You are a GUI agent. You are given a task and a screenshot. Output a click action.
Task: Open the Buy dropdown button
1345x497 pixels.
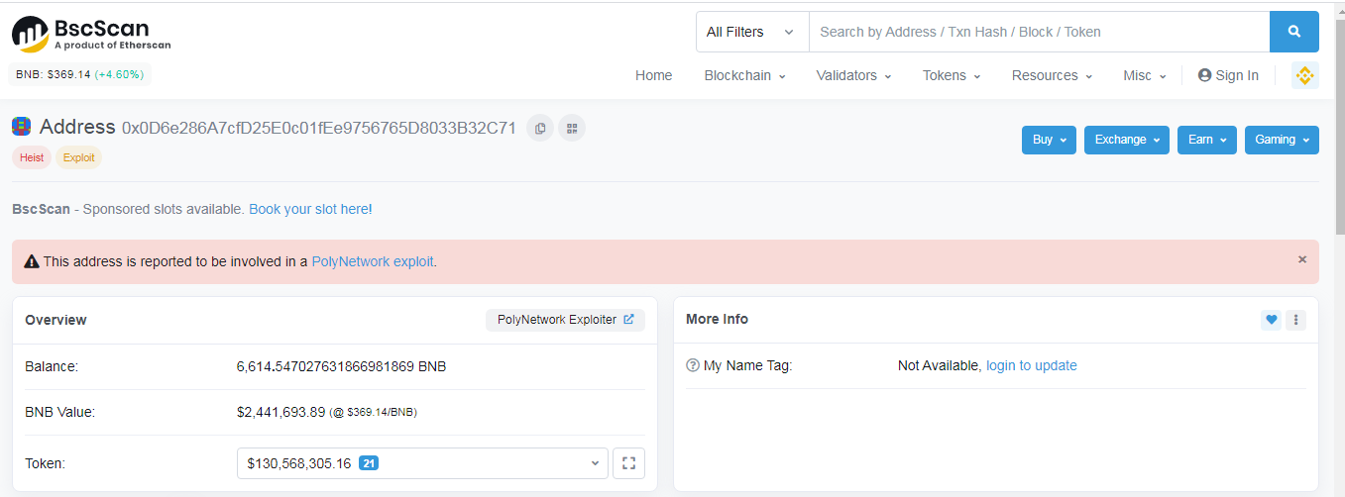(x=1049, y=140)
